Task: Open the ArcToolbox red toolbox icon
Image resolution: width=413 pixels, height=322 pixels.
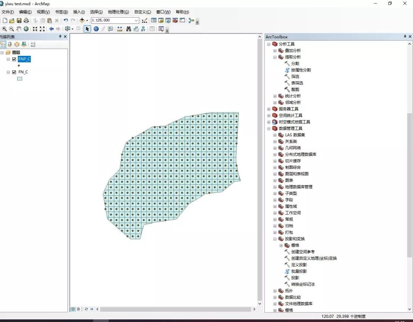Action: tap(175, 20)
